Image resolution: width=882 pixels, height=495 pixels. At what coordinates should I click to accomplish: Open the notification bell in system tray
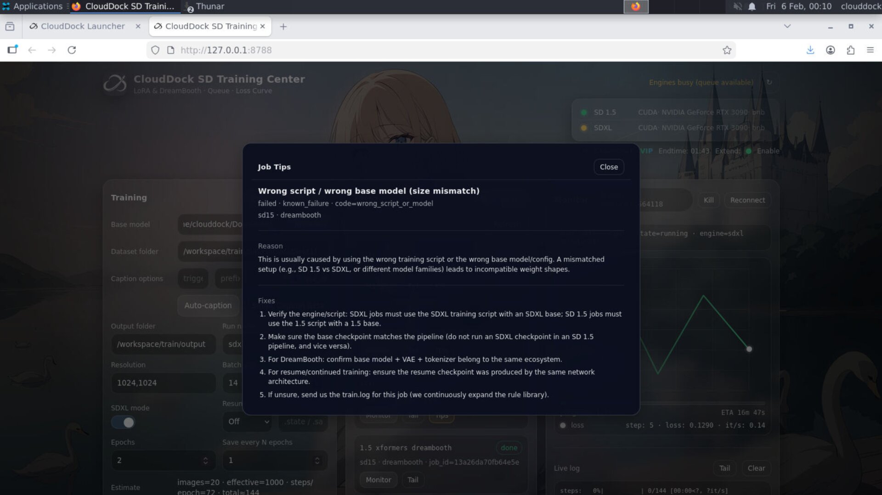pyautogui.click(x=752, y=6)
